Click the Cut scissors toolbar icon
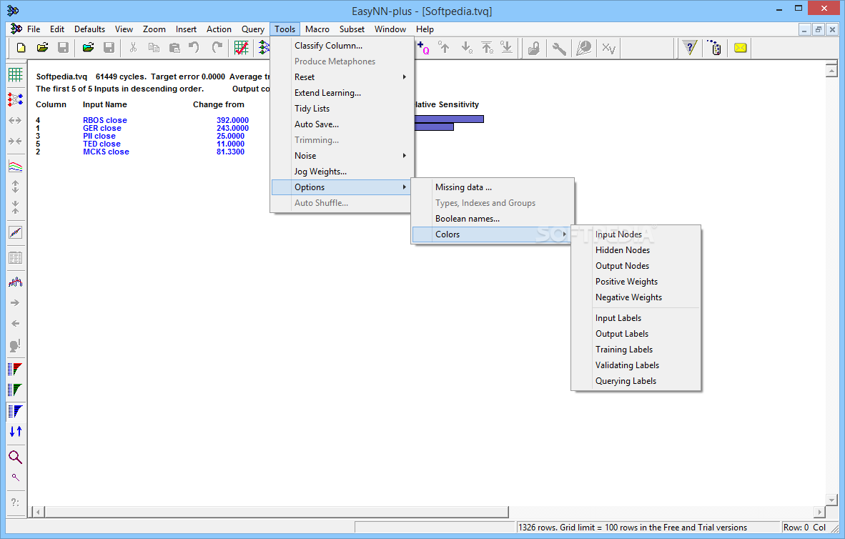This screenshot has width=845, height=539. pyautogui.click(x=133, y=48)
